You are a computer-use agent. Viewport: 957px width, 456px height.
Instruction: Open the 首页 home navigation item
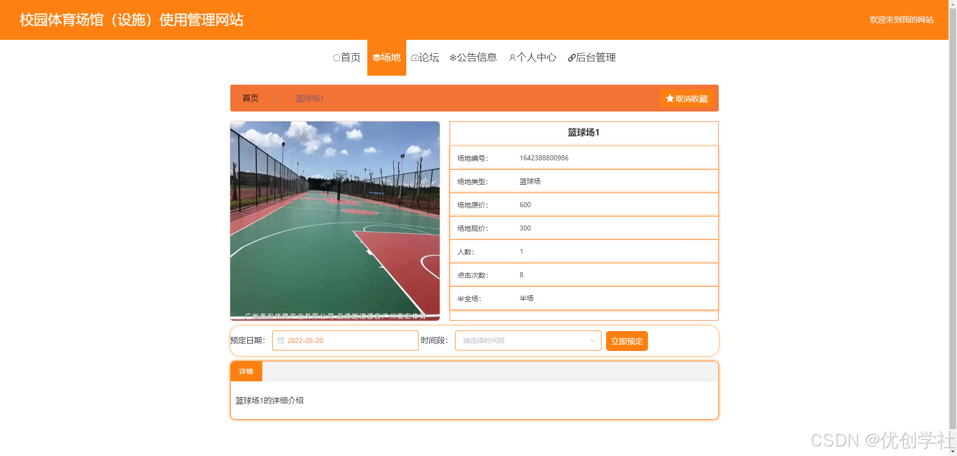(x=346, y=58)
